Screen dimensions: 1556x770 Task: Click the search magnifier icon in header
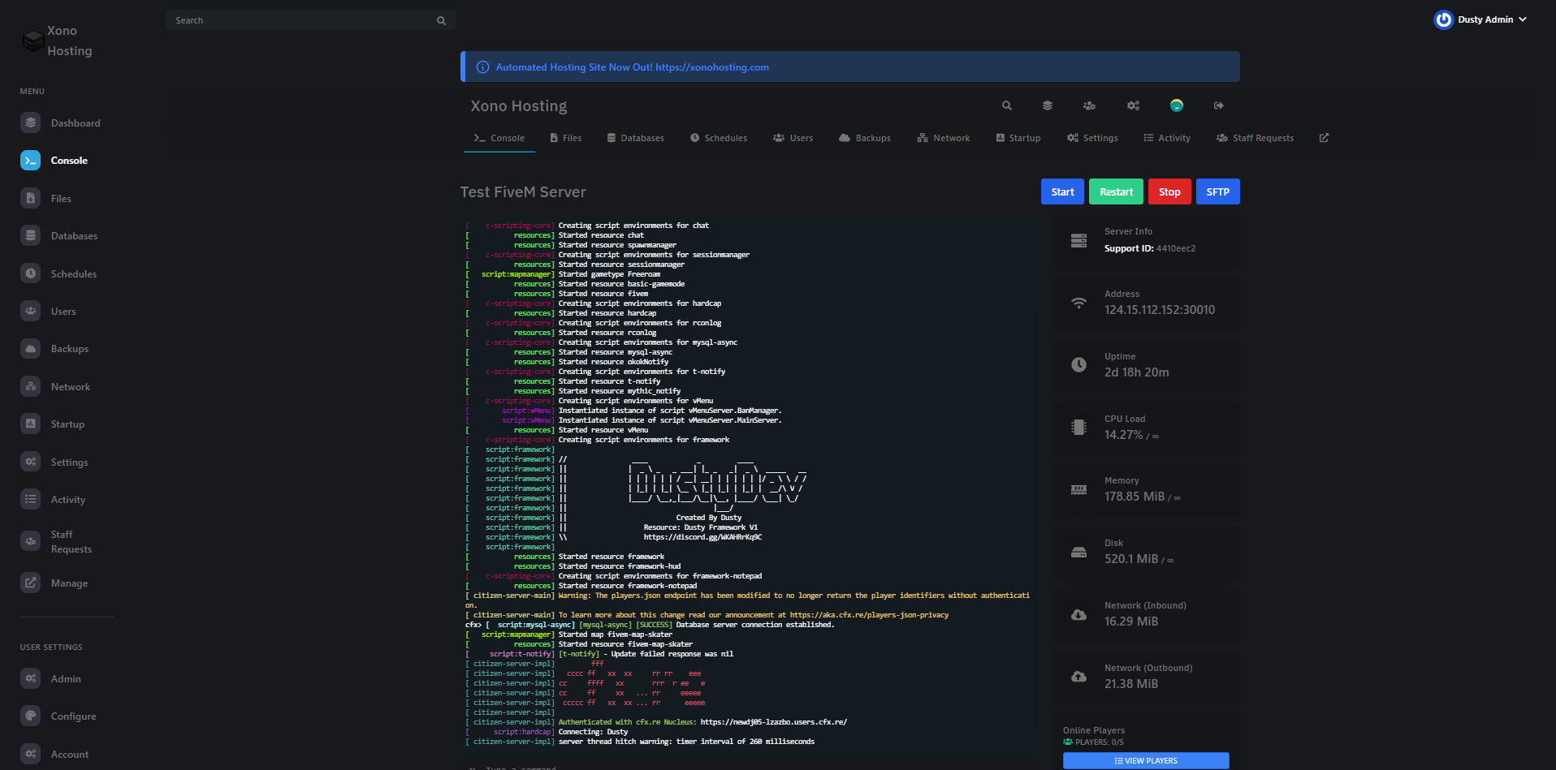[1006, 105]
